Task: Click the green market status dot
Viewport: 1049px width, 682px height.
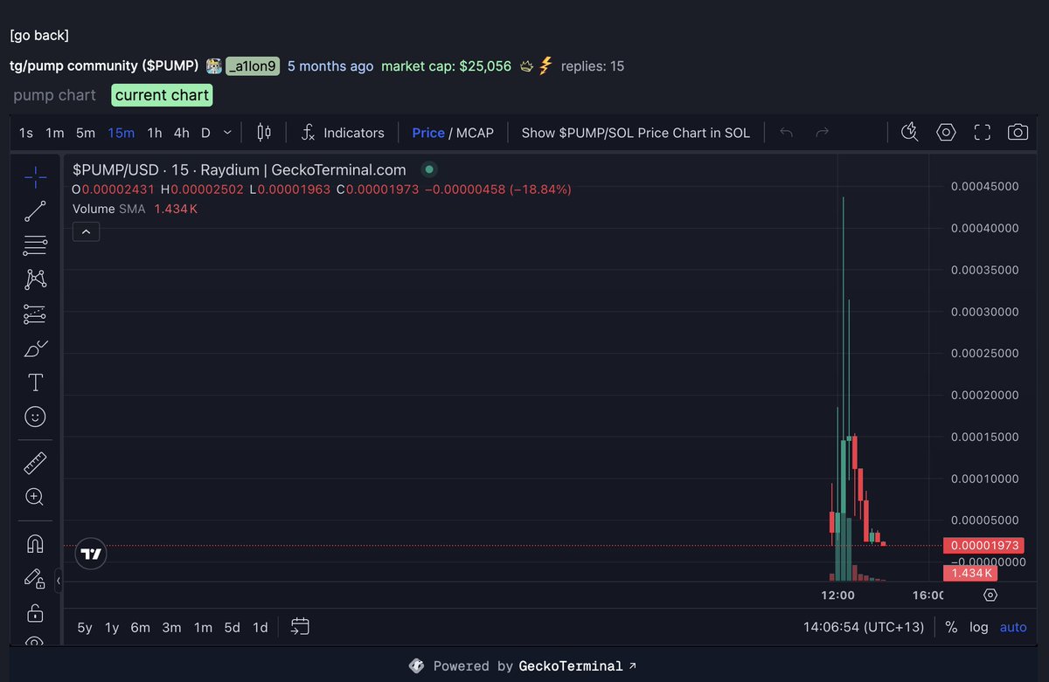Action: click(x=428, y=169)
